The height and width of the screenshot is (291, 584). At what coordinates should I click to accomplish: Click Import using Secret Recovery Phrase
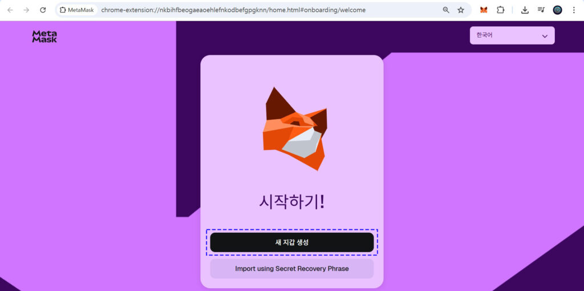(291, 269)
